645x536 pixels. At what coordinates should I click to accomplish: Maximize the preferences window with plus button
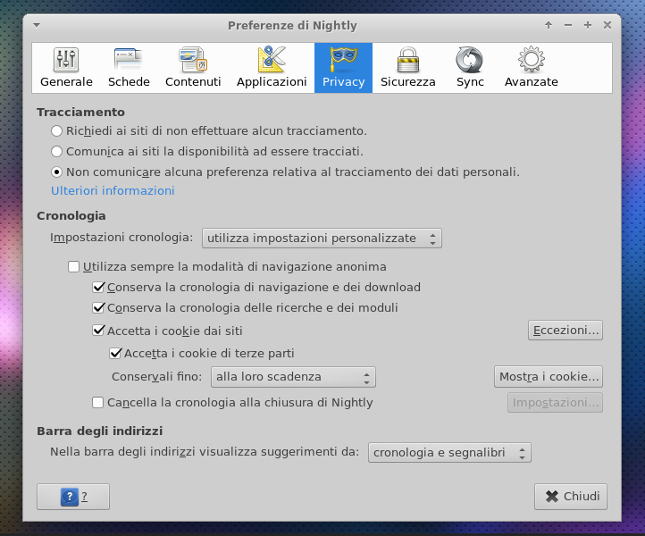tap(588, 25)
